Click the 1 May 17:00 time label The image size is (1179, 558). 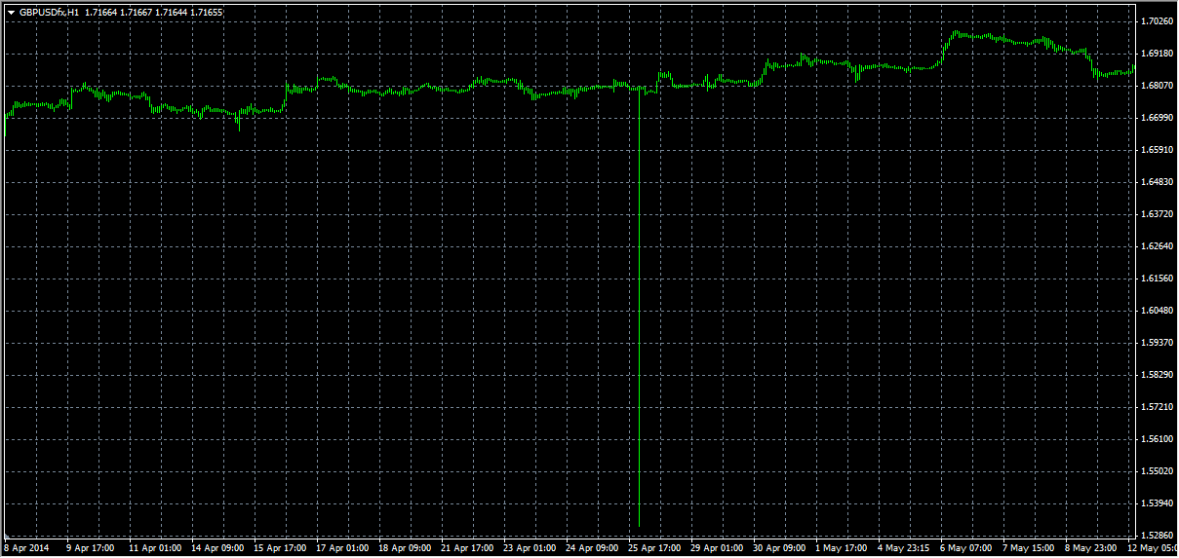[841, 548]
